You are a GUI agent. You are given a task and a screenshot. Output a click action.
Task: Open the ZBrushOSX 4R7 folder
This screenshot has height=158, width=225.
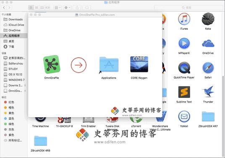(208, 116)
